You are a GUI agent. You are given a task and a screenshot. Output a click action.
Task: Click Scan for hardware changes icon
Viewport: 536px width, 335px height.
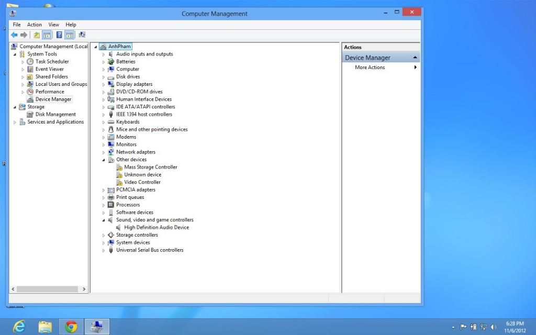[82, 35]
